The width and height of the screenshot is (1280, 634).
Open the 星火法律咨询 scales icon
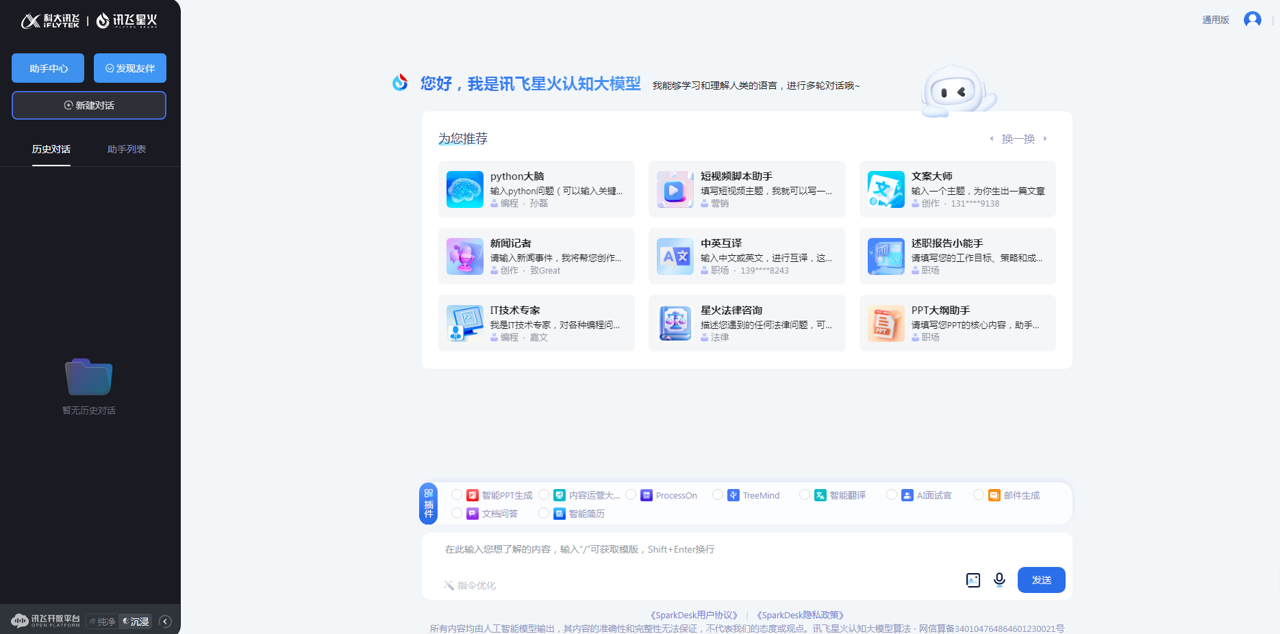coord(675,323)
